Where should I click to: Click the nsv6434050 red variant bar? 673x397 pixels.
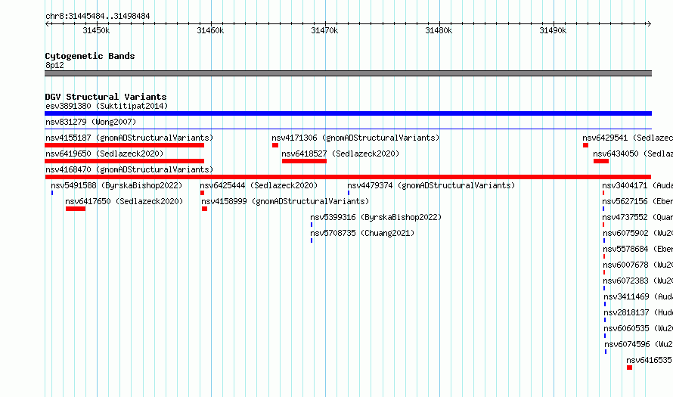(601, 161)
